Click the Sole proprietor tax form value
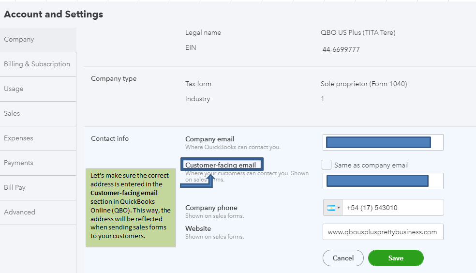The image size is (476, 273). click(x=364, y=84)
